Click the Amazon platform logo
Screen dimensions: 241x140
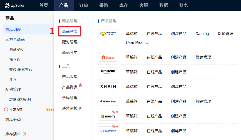(x=108, y=72)
